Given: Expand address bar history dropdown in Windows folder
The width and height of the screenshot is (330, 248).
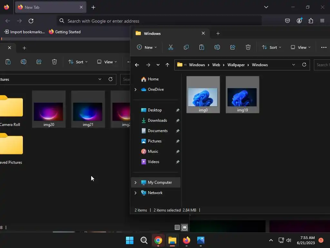Looking at the screenshot, I should coord(293,65).
